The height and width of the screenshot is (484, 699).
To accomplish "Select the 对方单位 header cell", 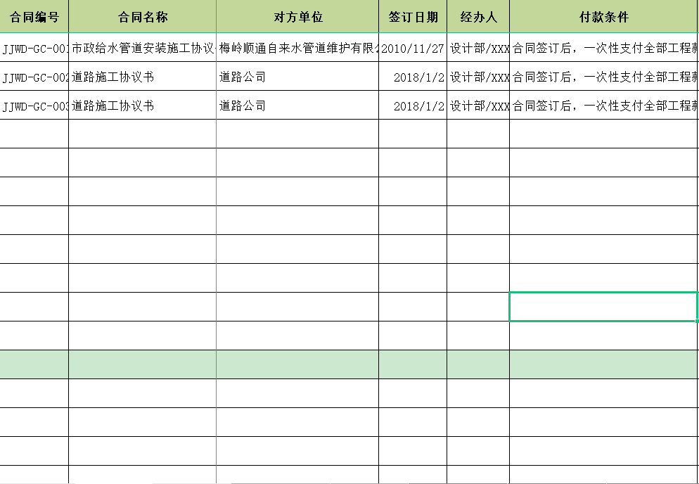I will pyautogui.click(x=295, y=15).
